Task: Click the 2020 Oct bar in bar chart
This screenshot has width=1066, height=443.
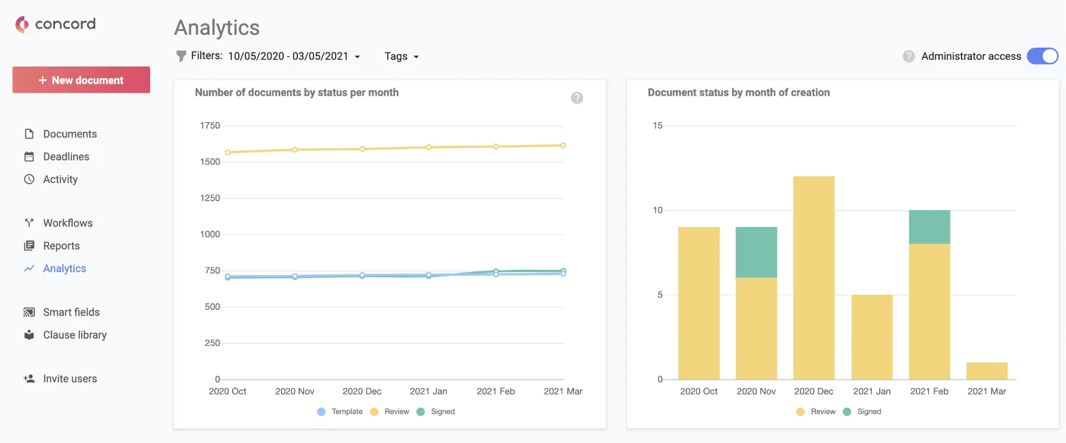Action: pos(699,303)
